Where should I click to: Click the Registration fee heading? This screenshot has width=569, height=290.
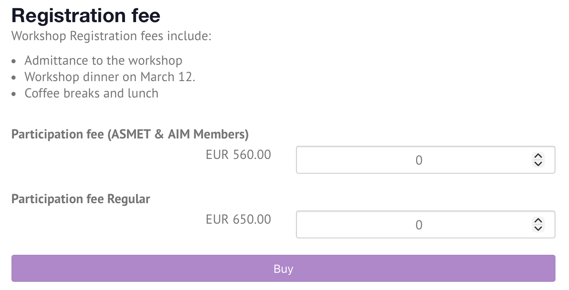pos(86,16)
